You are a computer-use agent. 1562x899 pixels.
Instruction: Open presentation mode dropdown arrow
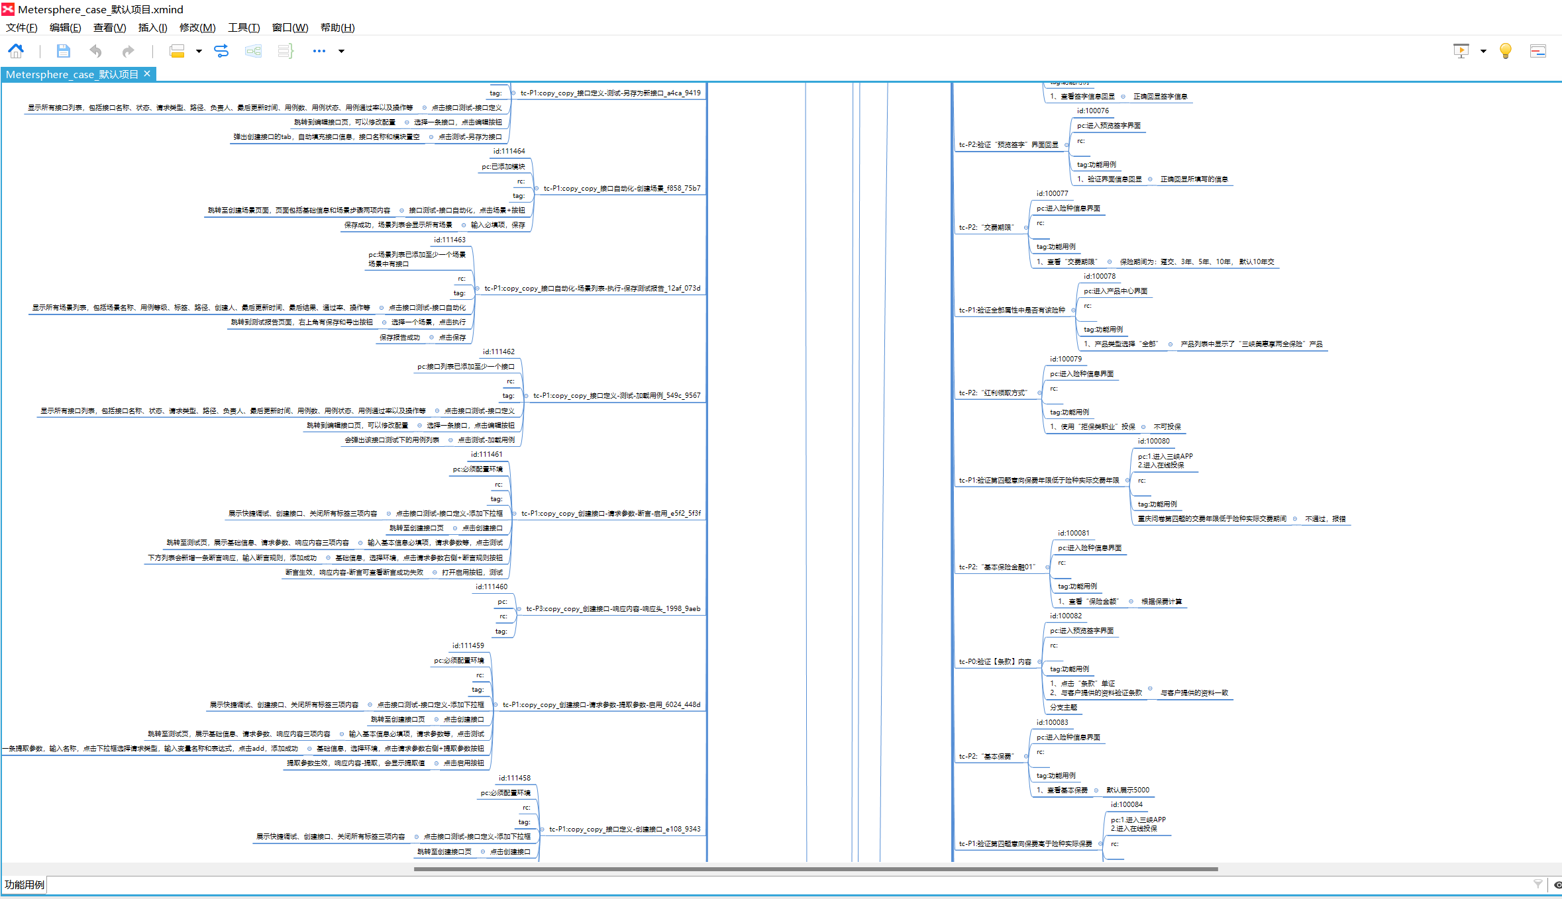tap(1483, 51)
